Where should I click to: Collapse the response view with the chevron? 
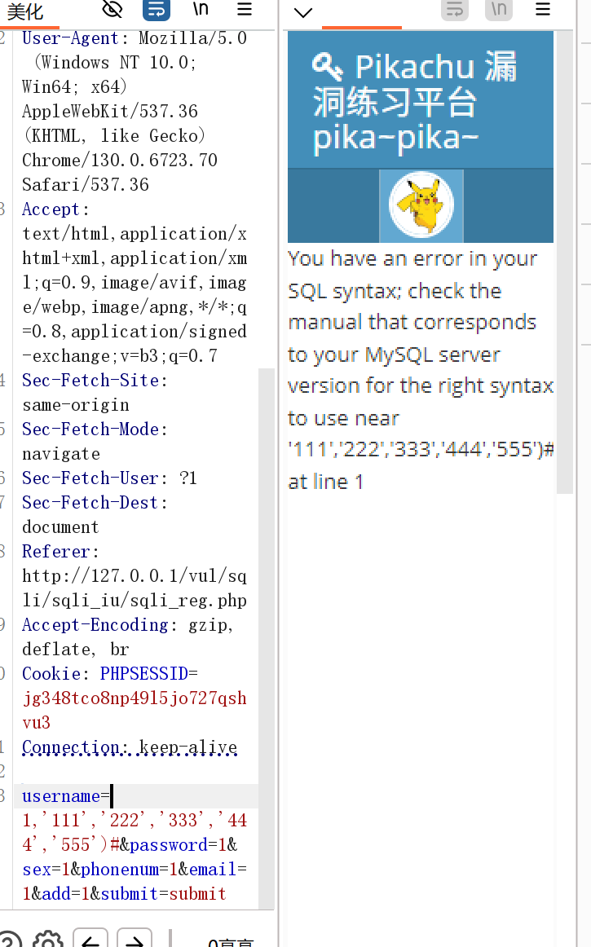click(x=303, y=13)
